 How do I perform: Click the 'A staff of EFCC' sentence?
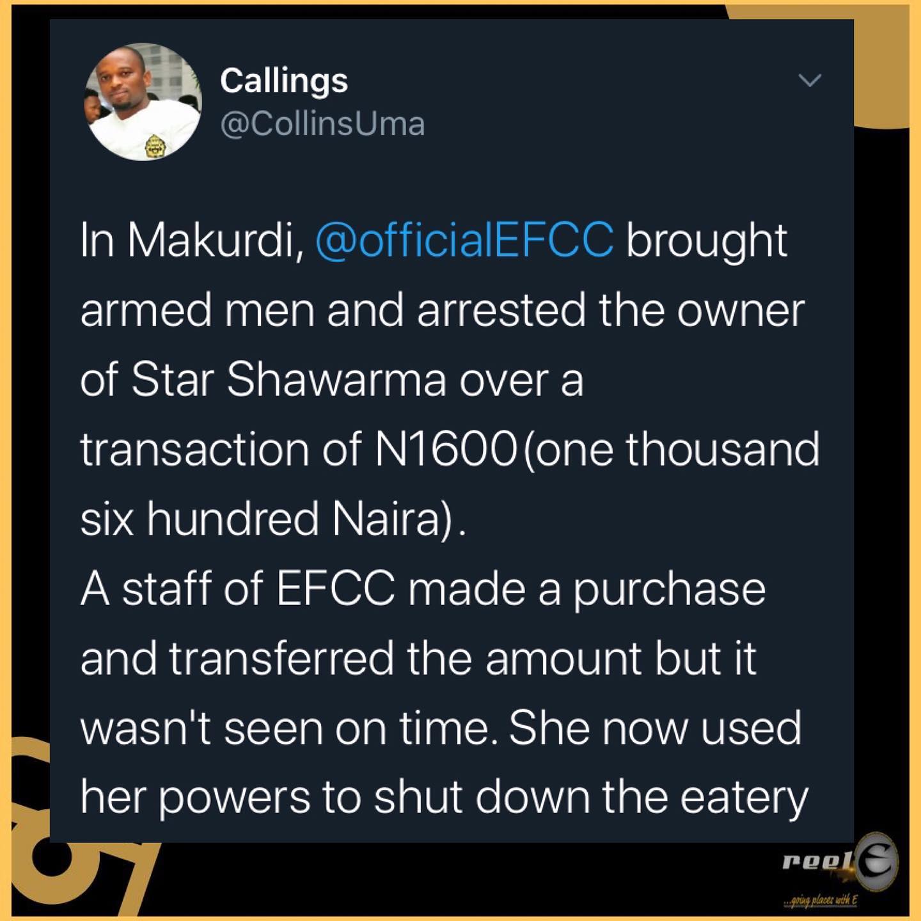tap(237, 588)
